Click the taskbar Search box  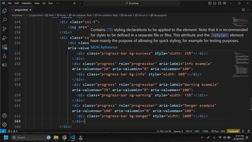[x=31, y=137]
